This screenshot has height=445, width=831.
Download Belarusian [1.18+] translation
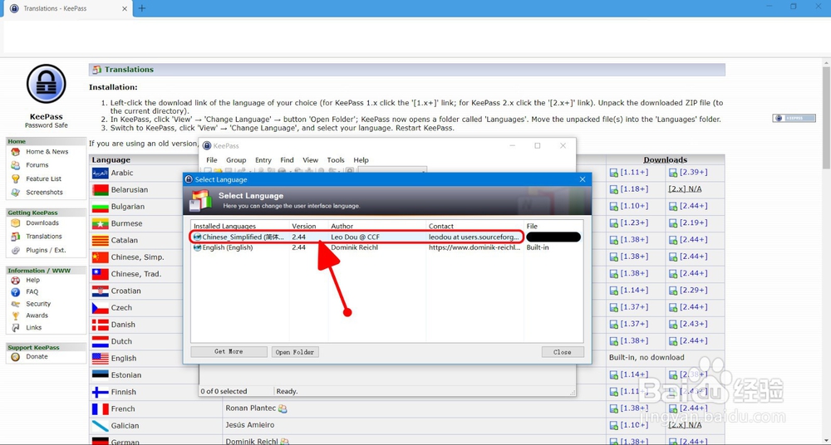click(x=634, y=189)
